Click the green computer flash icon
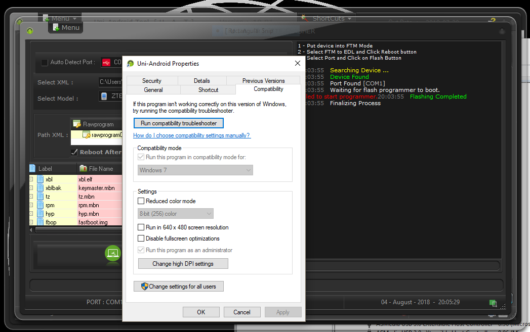This screenshot has width=530, height=332. tap(113, 253)
